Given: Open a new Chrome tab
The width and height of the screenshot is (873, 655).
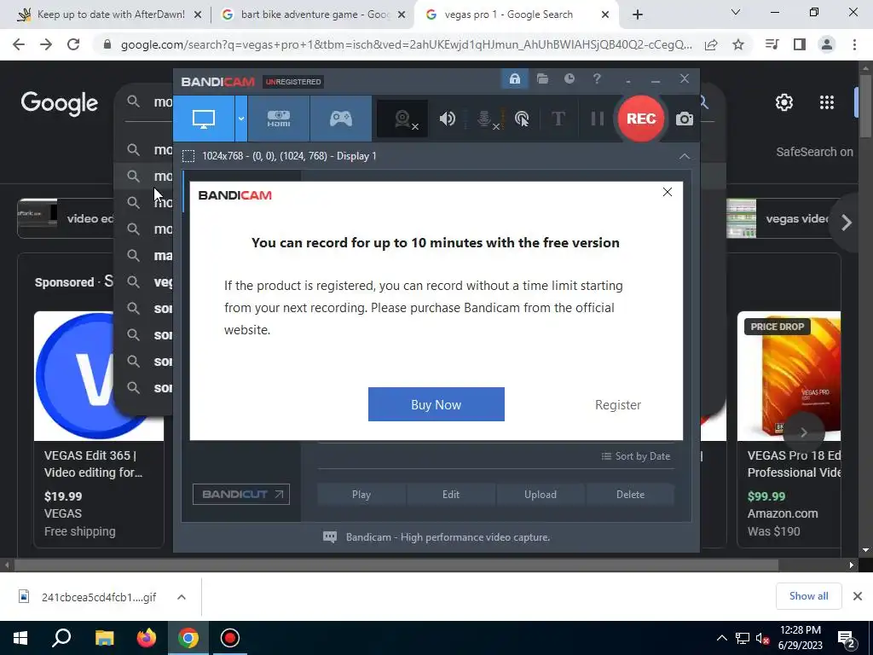Looking at the screenshot, I should (x=638, y=15).
